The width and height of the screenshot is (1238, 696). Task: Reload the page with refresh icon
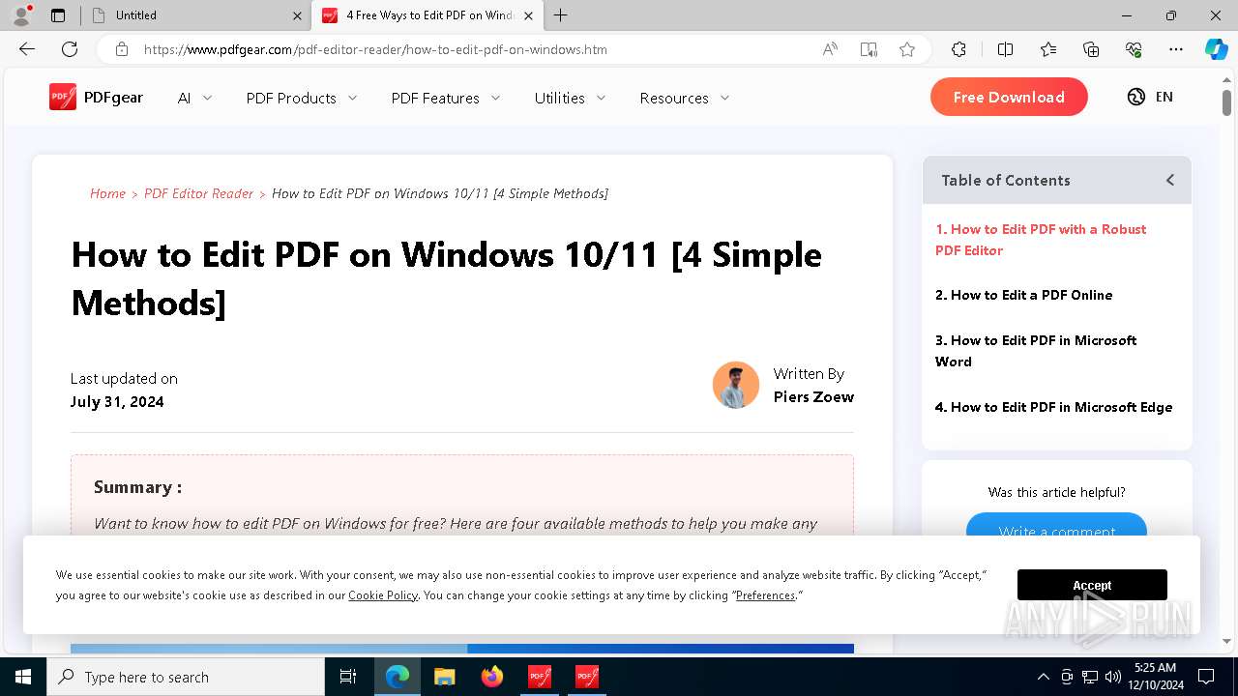tap(70, 49)
